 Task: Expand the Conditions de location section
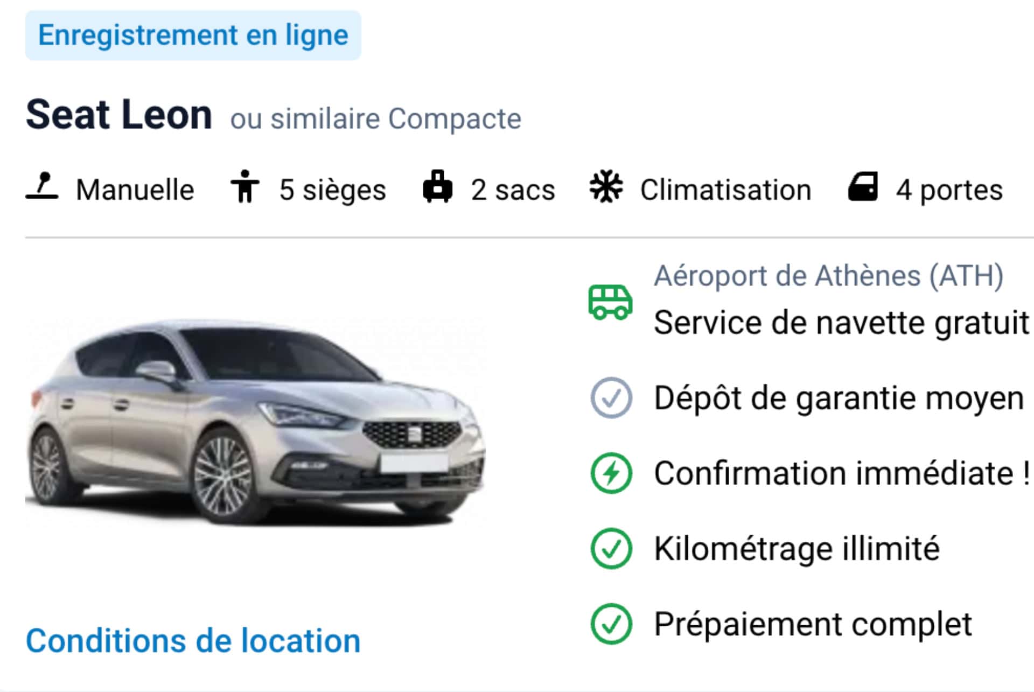point(192,640)
